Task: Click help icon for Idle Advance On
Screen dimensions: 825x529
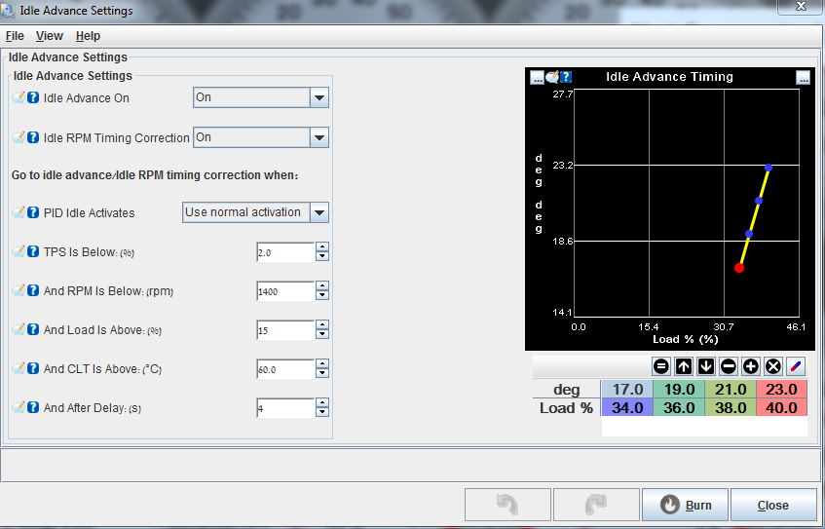Action: (32, 97)
